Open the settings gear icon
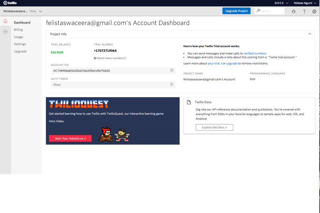The height and width of the screenshot is (213, 320). point(314,11)
